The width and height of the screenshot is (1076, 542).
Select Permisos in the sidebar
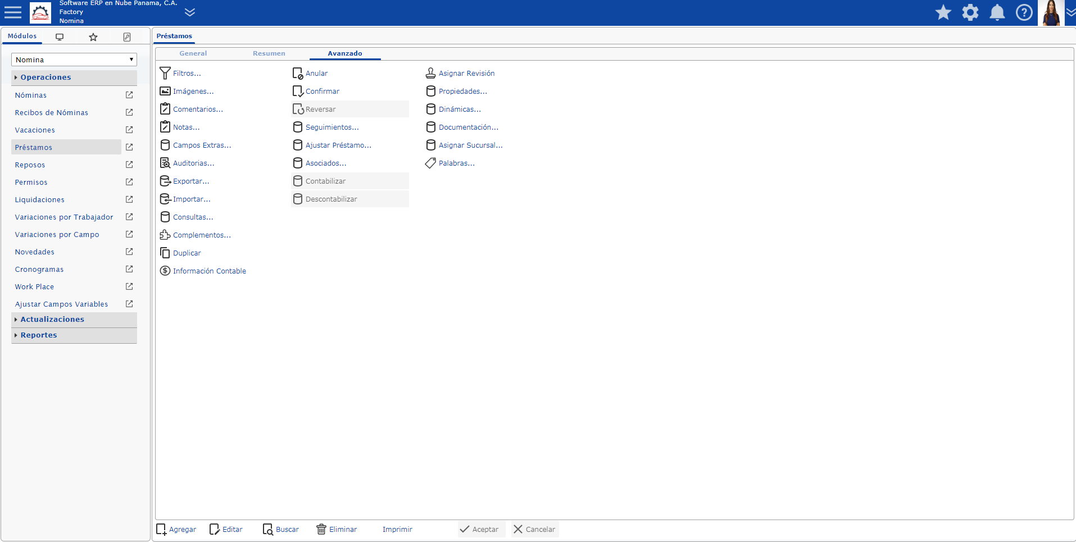31,183
